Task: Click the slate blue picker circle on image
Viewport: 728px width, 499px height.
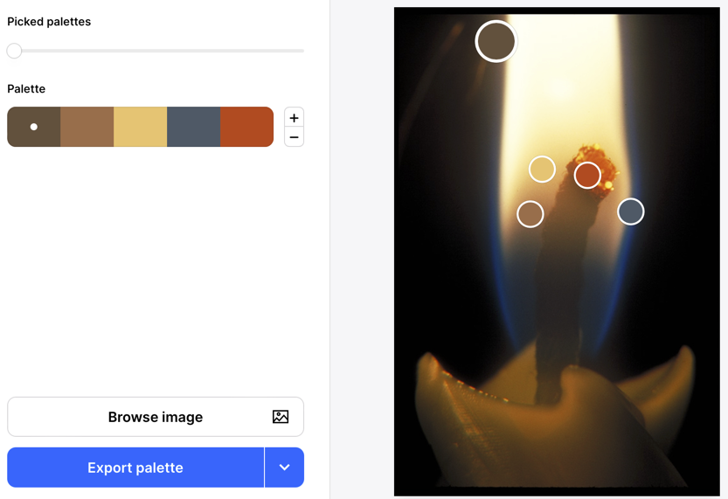Action: point(630,211)
